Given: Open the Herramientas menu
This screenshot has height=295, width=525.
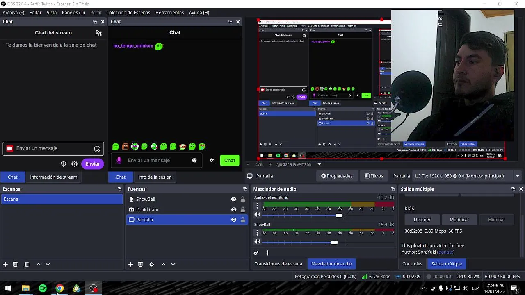Looking at the screenshot, I should (x=169, y=13).
